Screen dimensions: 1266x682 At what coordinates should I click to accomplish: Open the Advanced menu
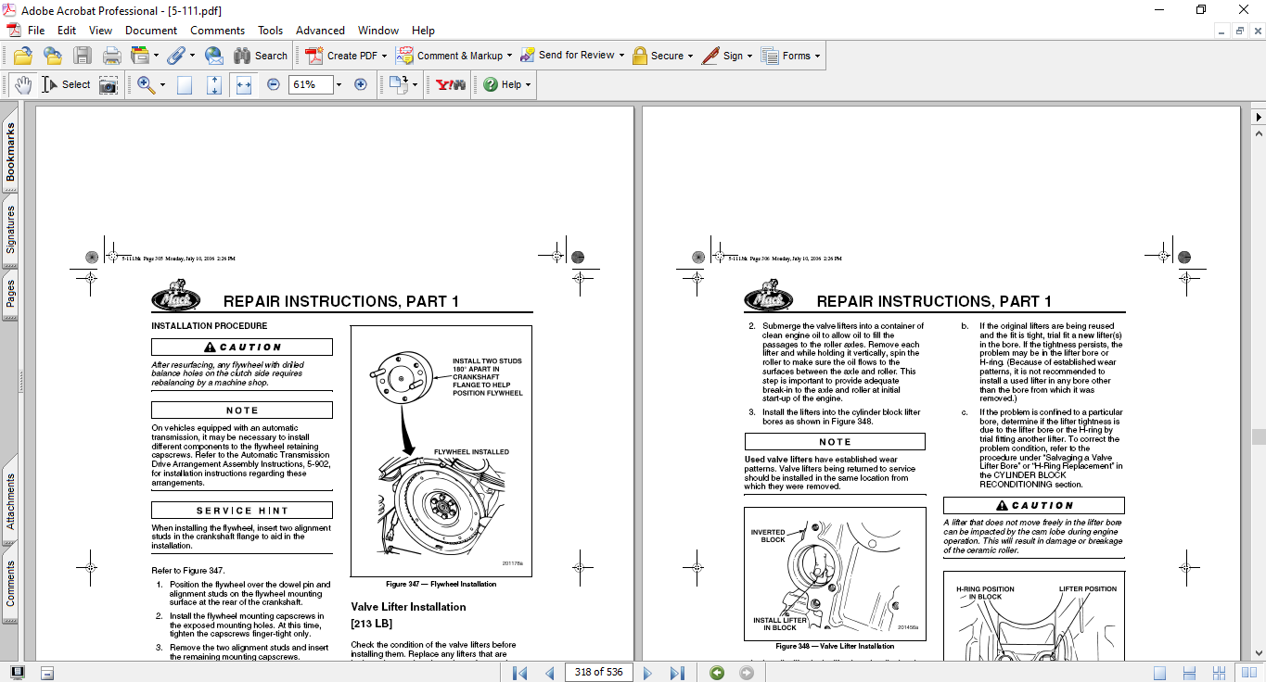click(320, 31)
